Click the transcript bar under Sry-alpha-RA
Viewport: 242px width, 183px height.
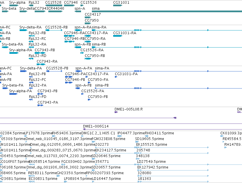(x=14, y=53)
